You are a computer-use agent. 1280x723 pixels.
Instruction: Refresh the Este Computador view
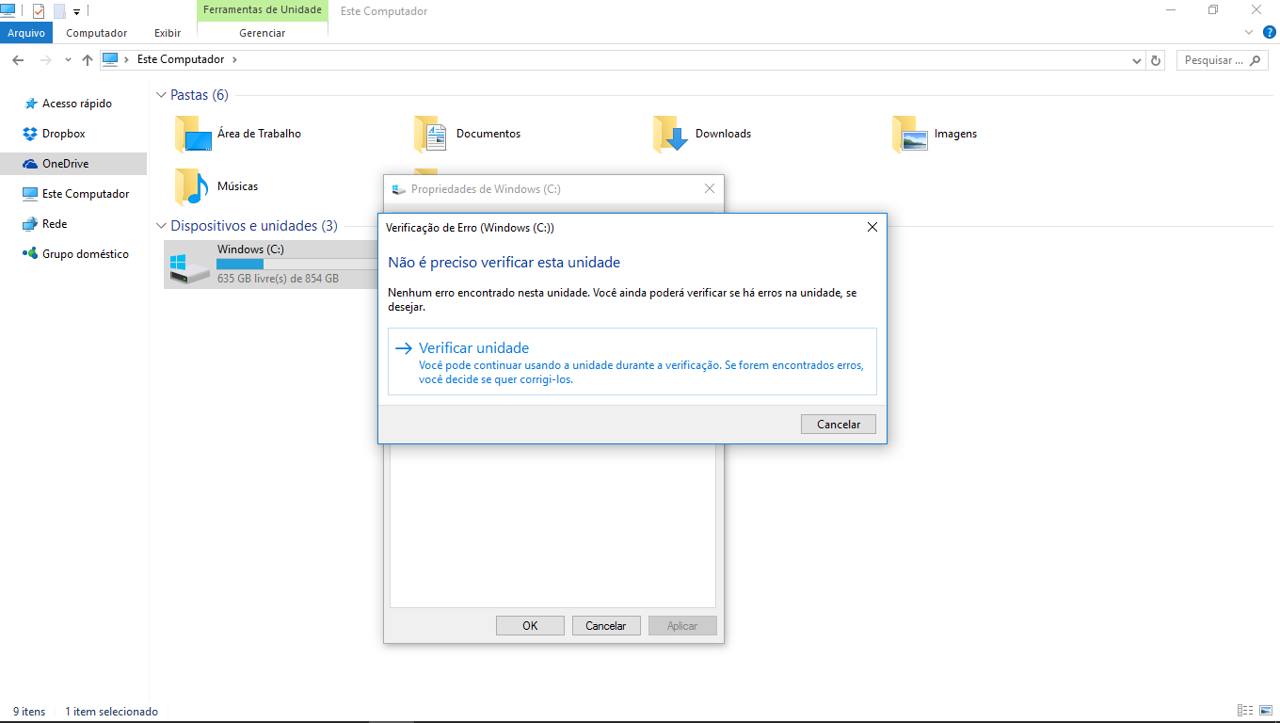pos(1157,60)
